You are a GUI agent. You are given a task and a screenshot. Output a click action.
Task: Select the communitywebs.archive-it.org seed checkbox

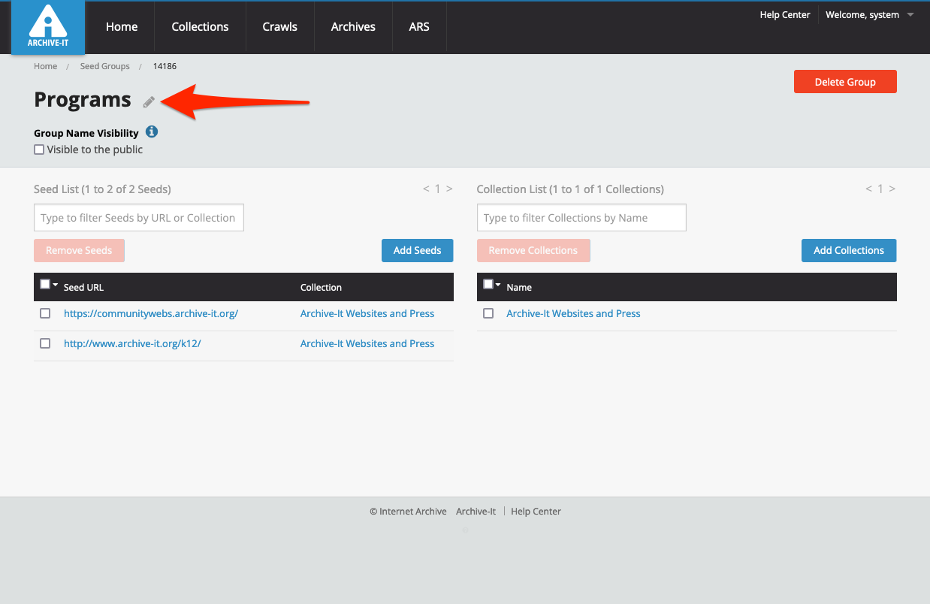pos(45,313)
